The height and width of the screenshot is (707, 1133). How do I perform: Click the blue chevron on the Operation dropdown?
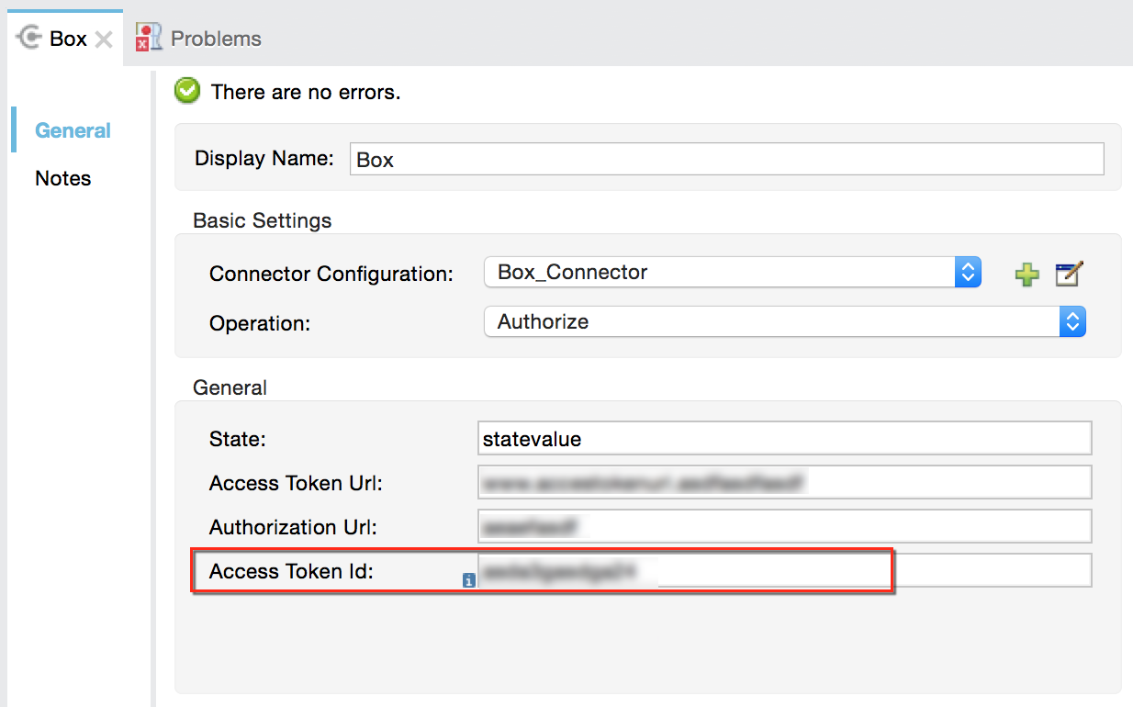point(1072,321)
